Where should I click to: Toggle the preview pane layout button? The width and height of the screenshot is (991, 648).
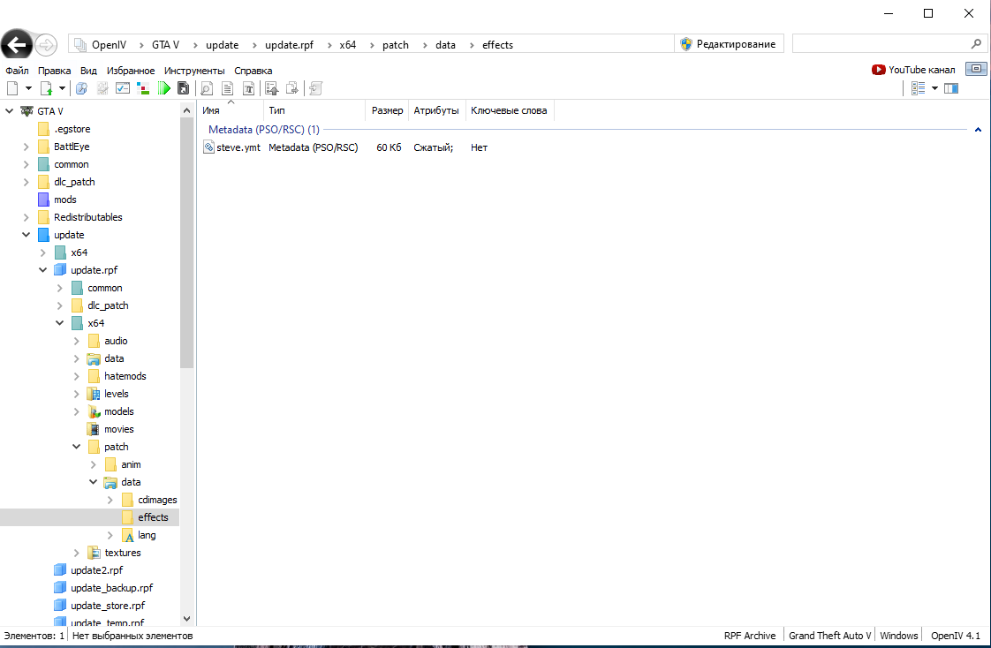[950, 88]
